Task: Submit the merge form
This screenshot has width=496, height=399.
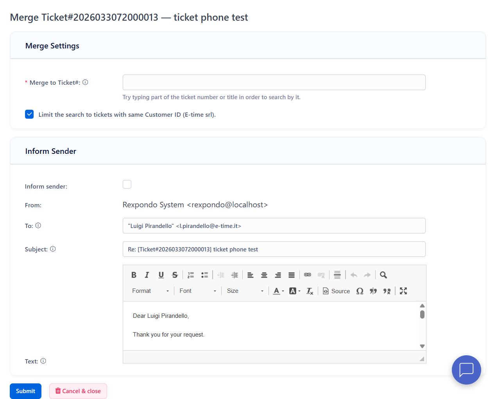Action: [25, 391]
